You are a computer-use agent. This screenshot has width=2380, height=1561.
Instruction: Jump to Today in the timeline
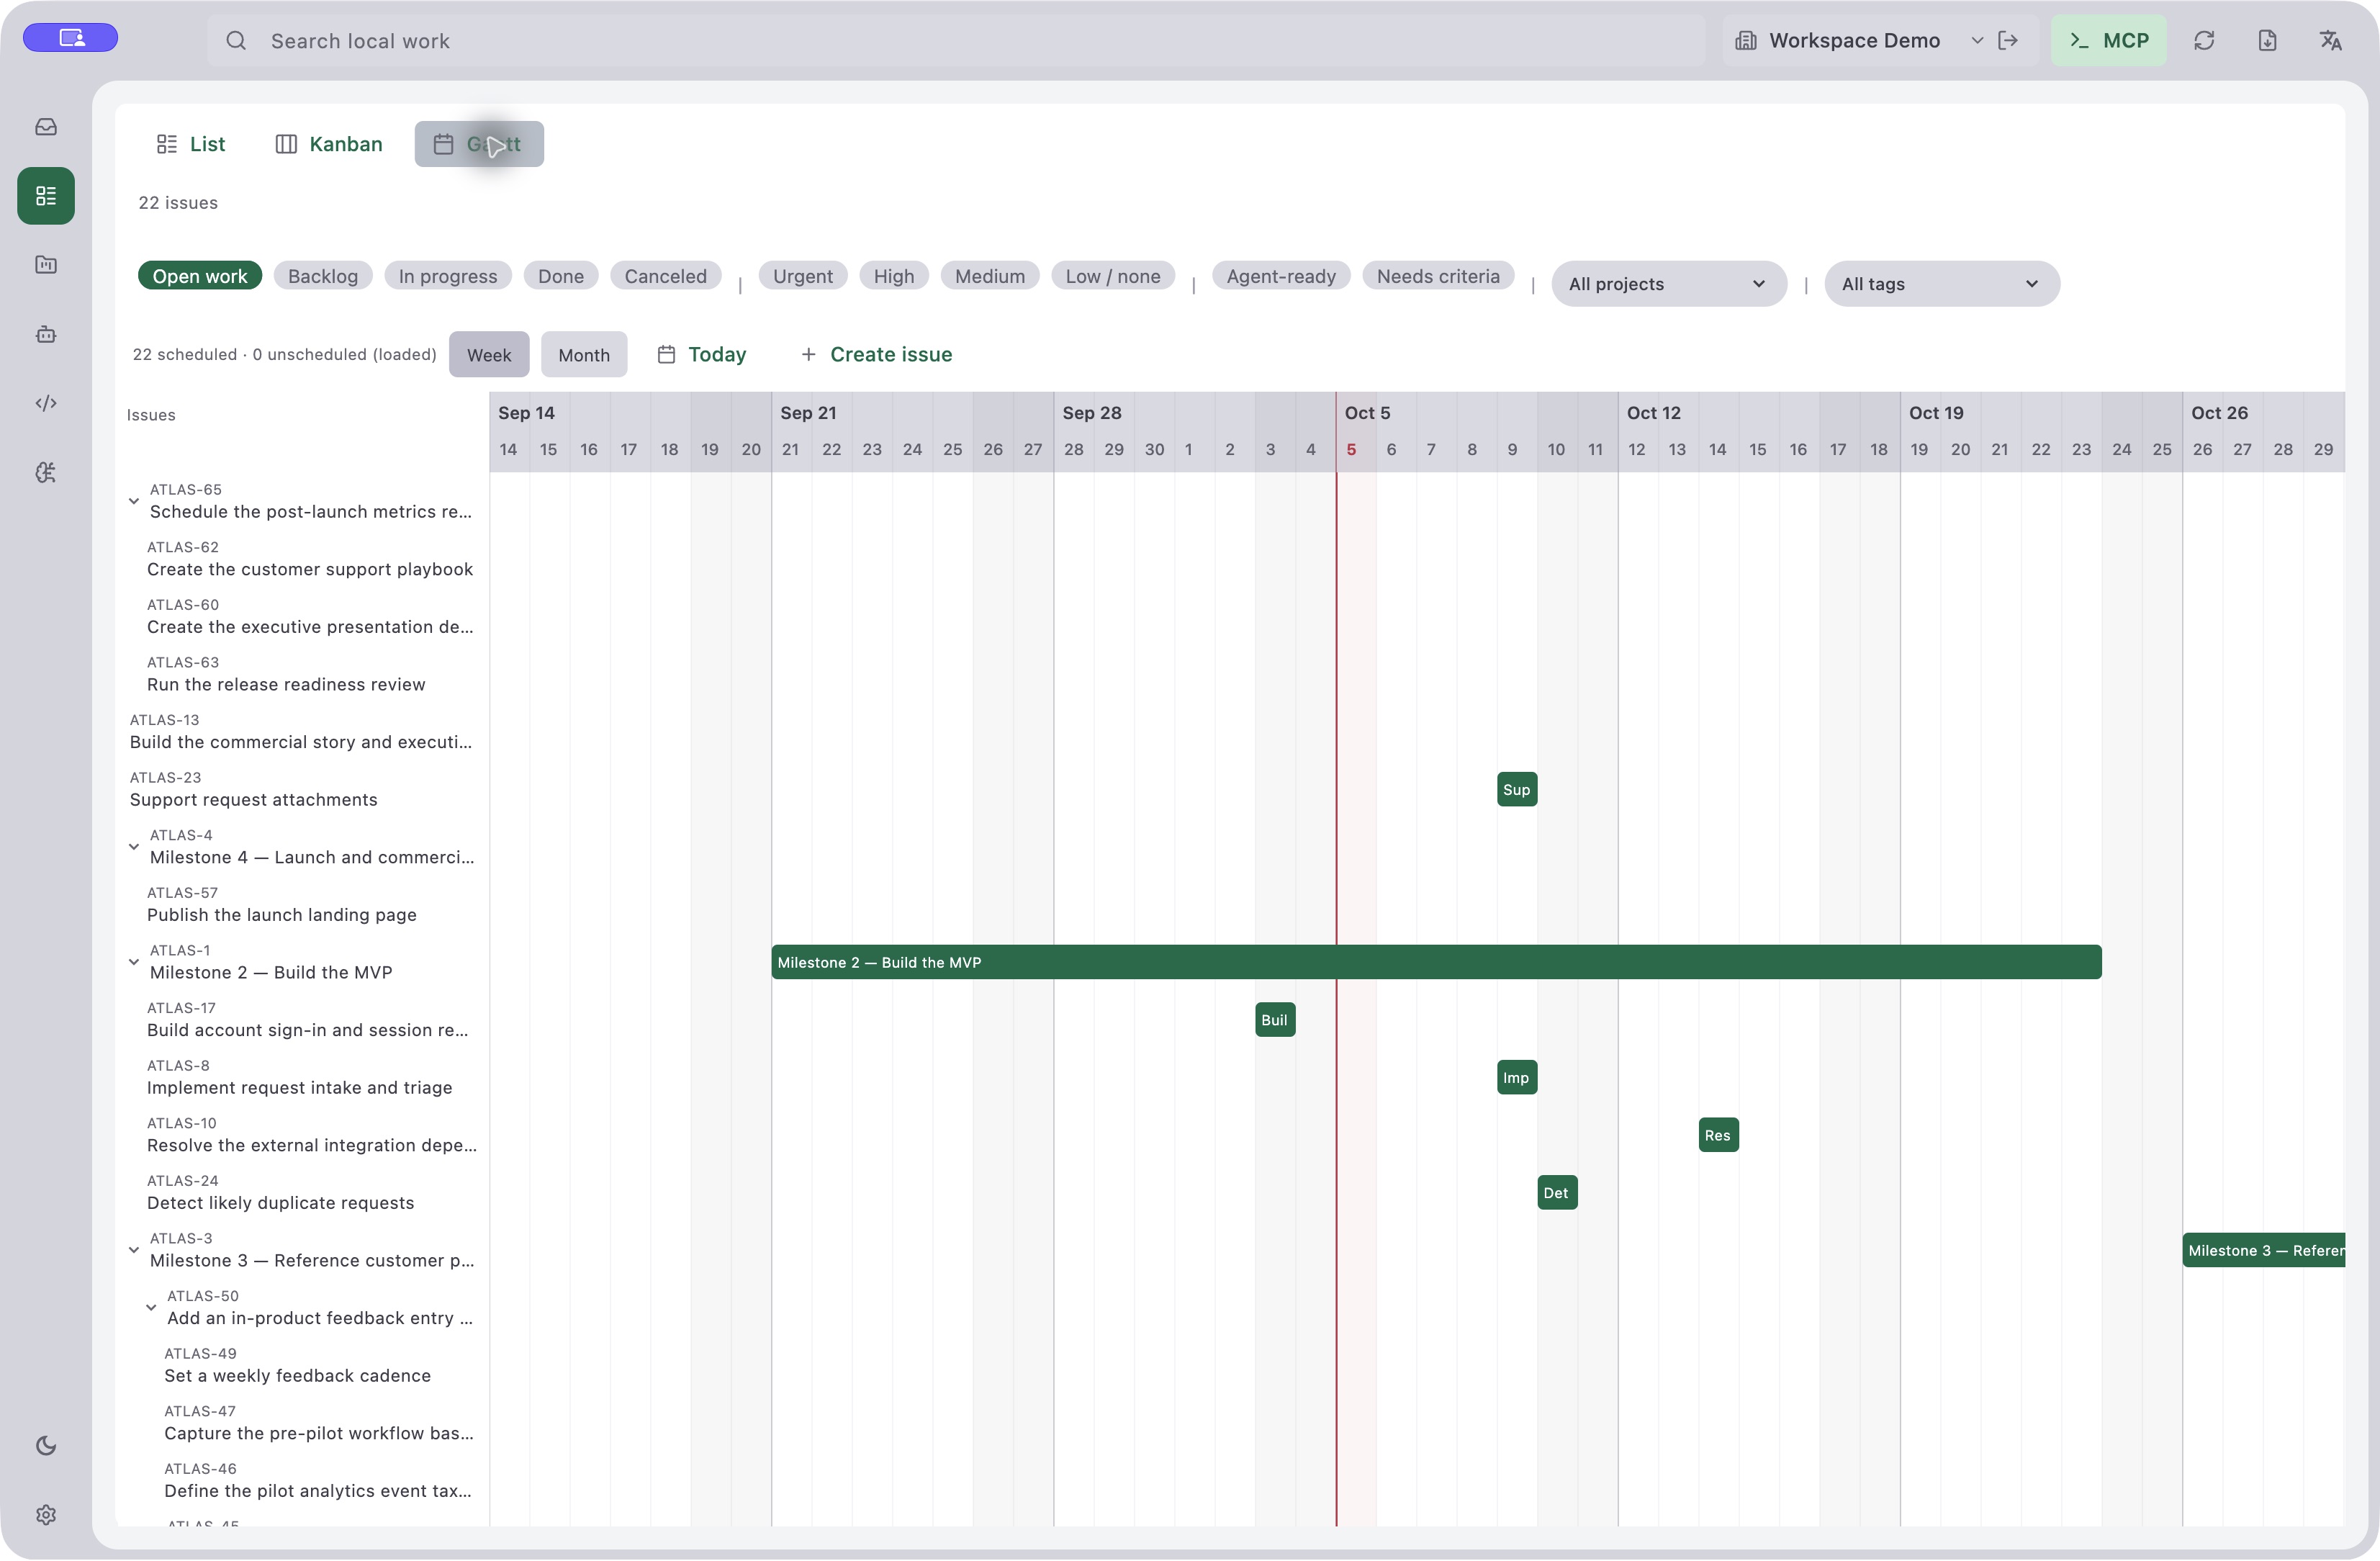click(702, 355)
